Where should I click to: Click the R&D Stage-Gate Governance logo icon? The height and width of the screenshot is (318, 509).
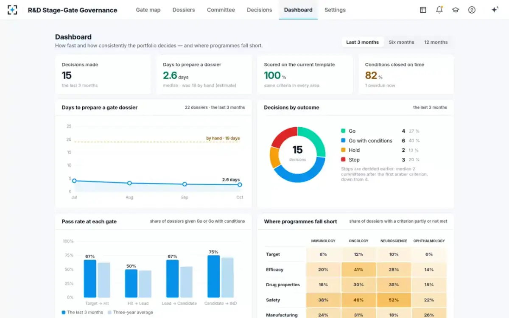pyautogui.click(x=13, y=10)
